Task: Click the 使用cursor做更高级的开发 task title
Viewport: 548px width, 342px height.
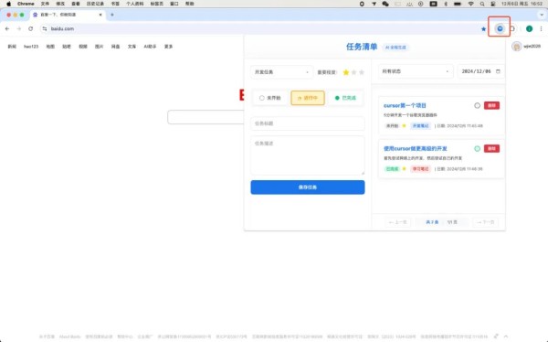Action: coord(416,148)
